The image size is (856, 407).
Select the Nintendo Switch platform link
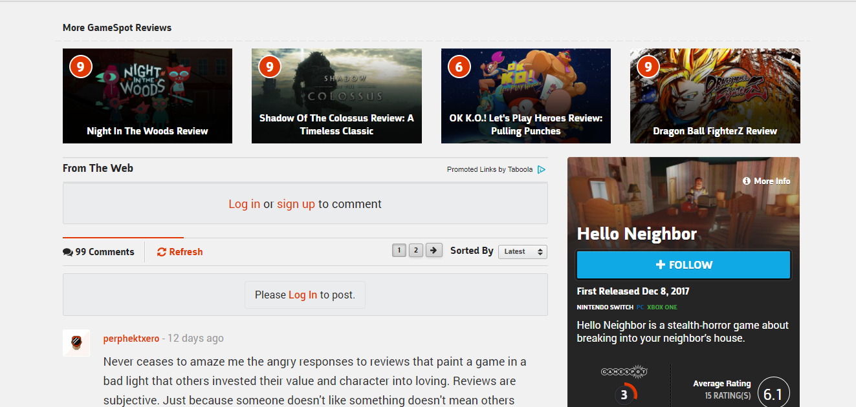coord(605,308)
